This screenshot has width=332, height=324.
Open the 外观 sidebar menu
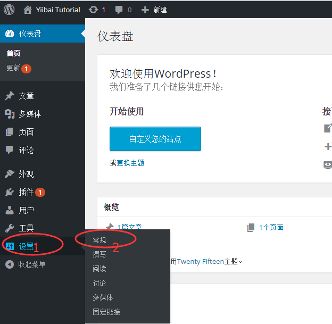[43, 174]
